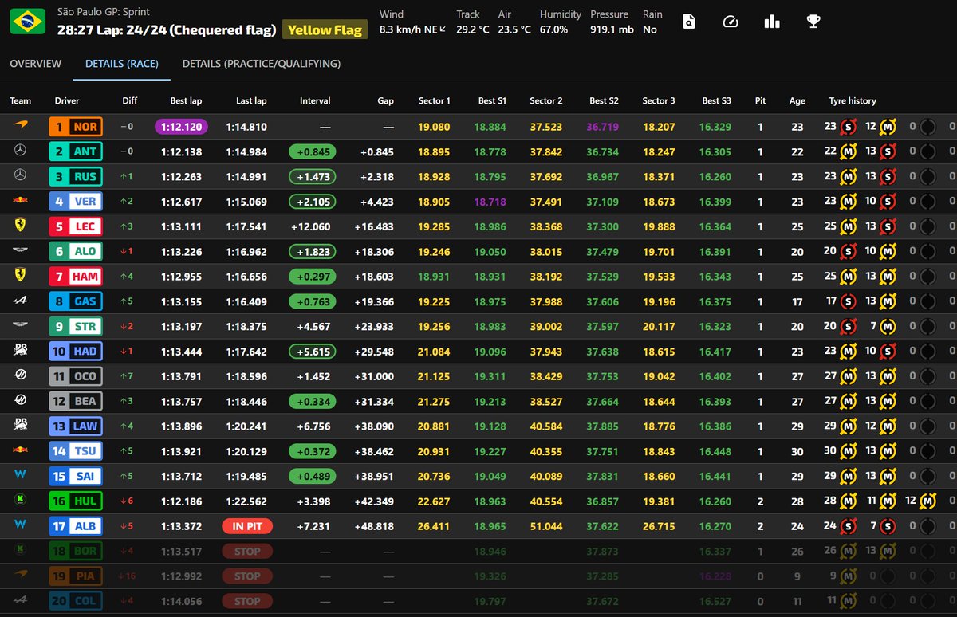The image size is (957, 617).
Task: Click the Interval column header
Action: click(315, 100)
